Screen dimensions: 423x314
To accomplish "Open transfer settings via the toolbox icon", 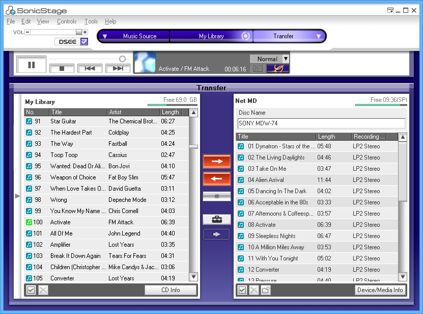I will click(217, 219).
